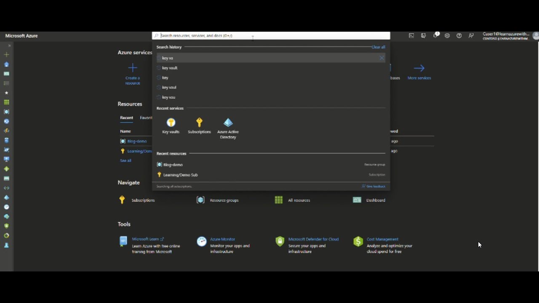
Task: Open Key vaults recent service
Action: (x=171, y=126)
